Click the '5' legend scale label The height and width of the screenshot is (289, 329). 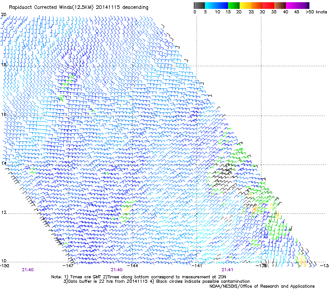[205, 12]
